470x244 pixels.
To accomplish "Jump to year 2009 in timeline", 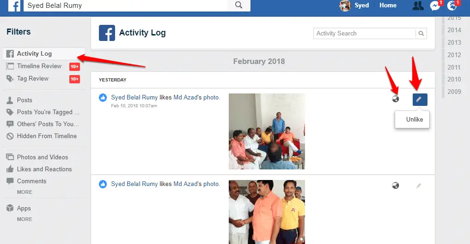I will (x=454, y=92).
